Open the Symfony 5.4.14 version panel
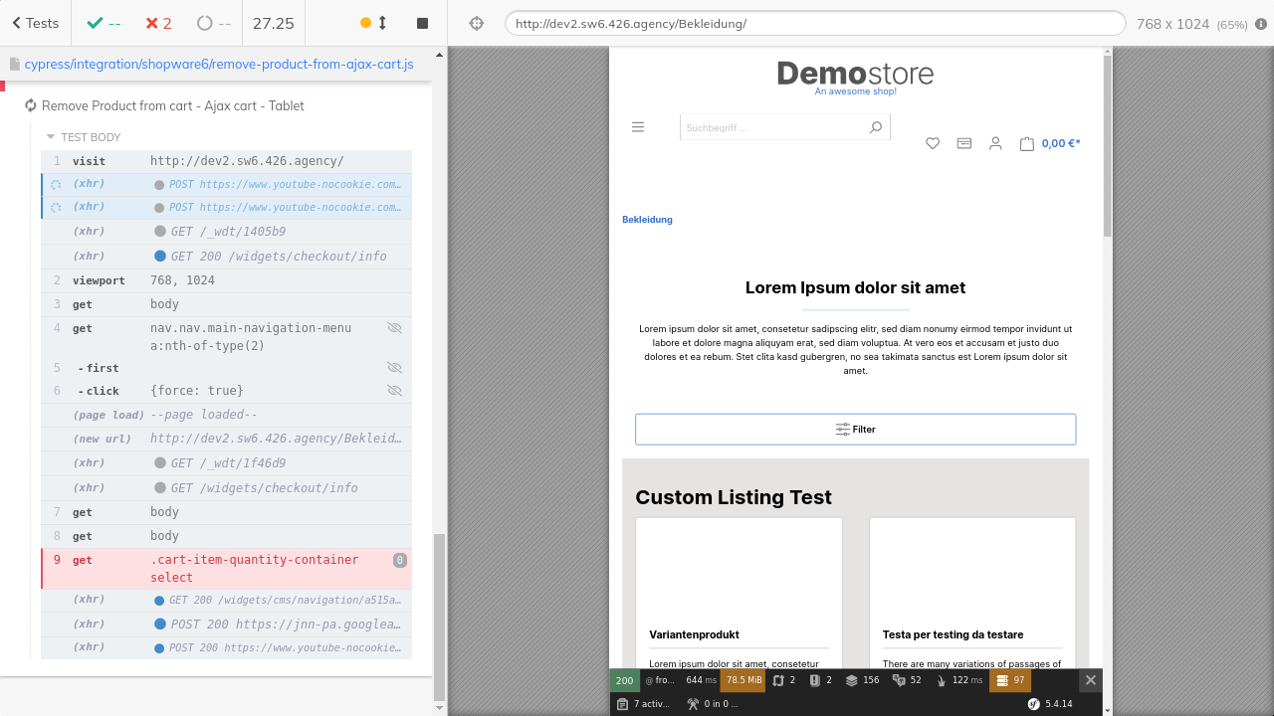The height and width of the screenshot is (716, 1274). [1051, 704]
